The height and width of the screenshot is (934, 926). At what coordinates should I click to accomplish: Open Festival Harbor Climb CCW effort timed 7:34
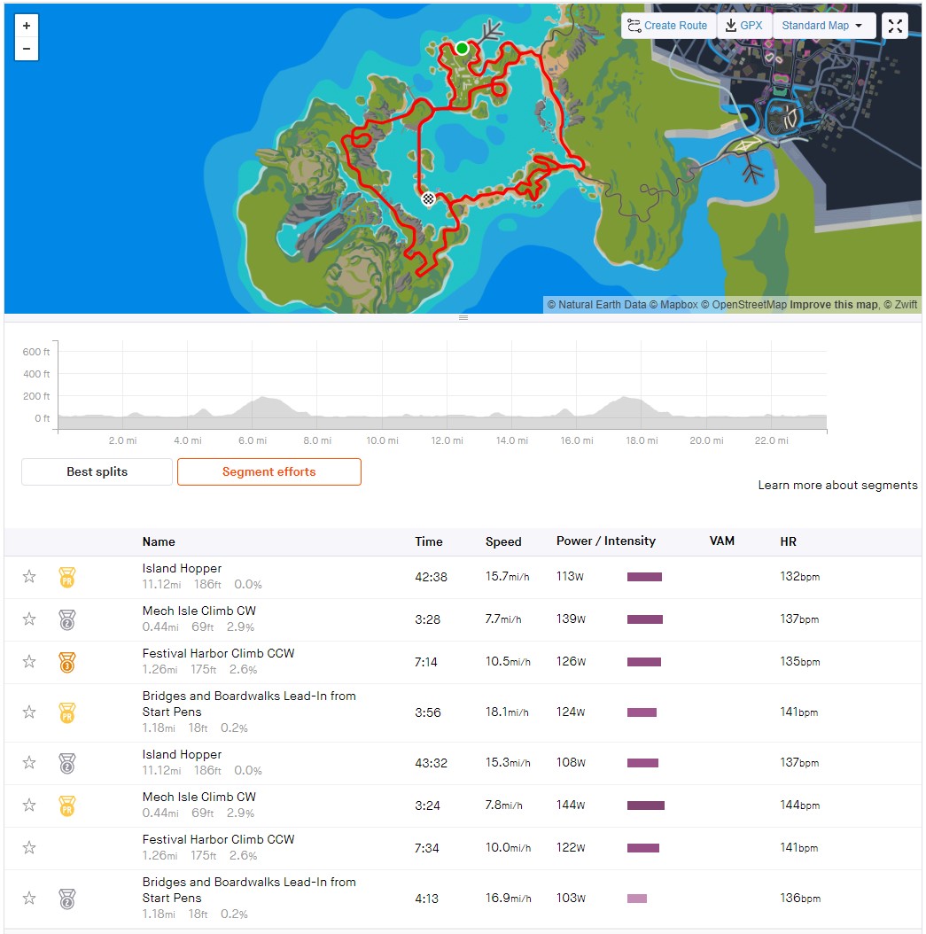[x=219, y=839]
